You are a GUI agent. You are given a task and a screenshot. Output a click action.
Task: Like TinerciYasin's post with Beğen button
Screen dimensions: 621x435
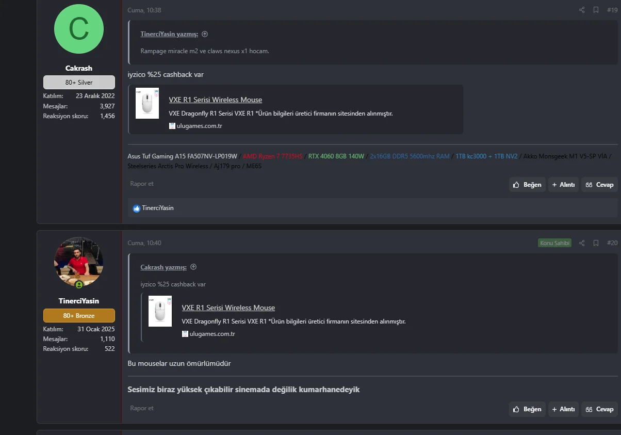coord(527,409)
